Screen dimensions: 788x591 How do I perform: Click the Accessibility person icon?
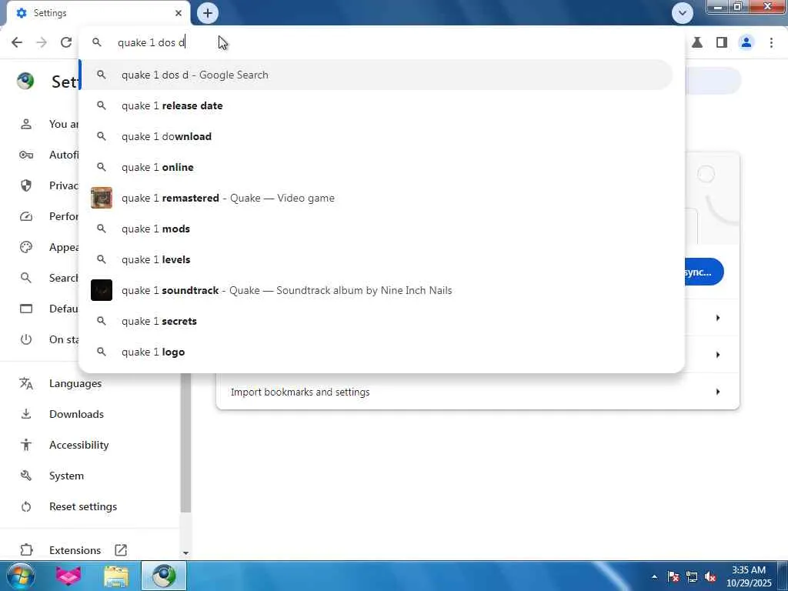[26, 445]
